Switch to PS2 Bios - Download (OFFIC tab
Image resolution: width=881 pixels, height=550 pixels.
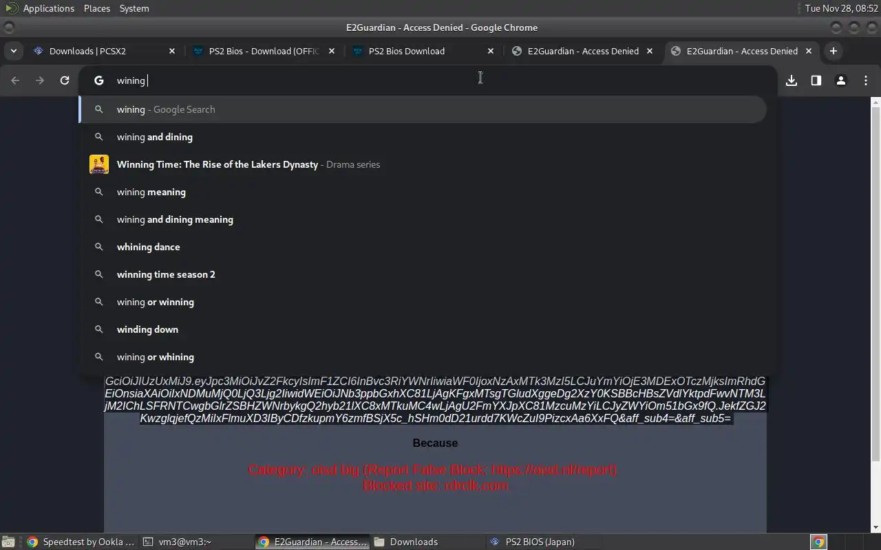[x=263, y=51]
